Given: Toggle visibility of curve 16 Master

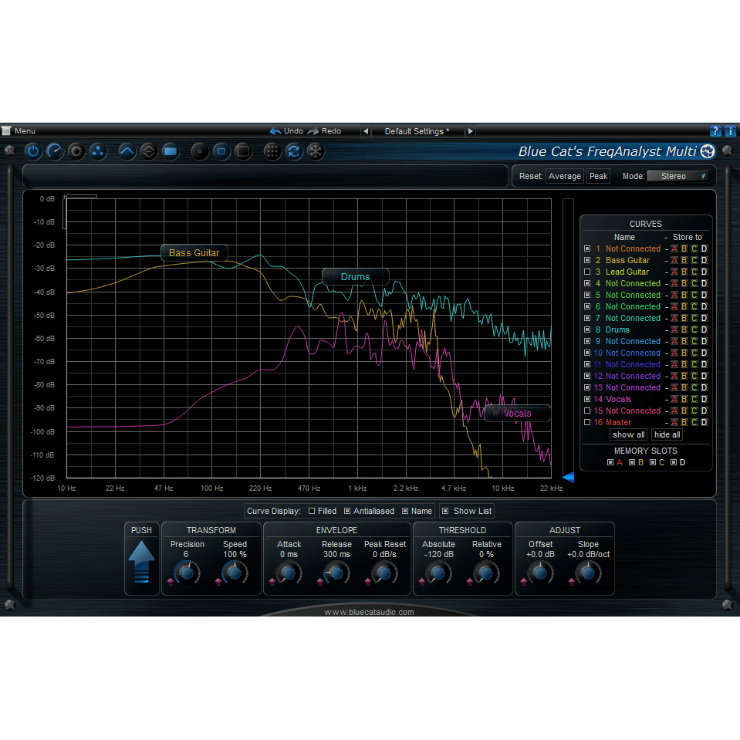Looking at the screenshot, I should pos(587,422).
